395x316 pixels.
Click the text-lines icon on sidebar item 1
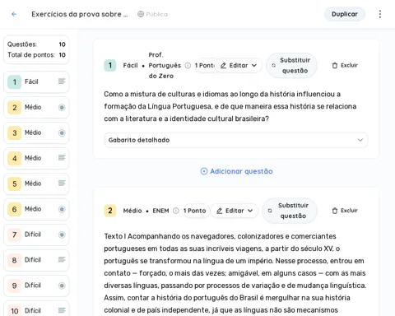tap(62, 81)
